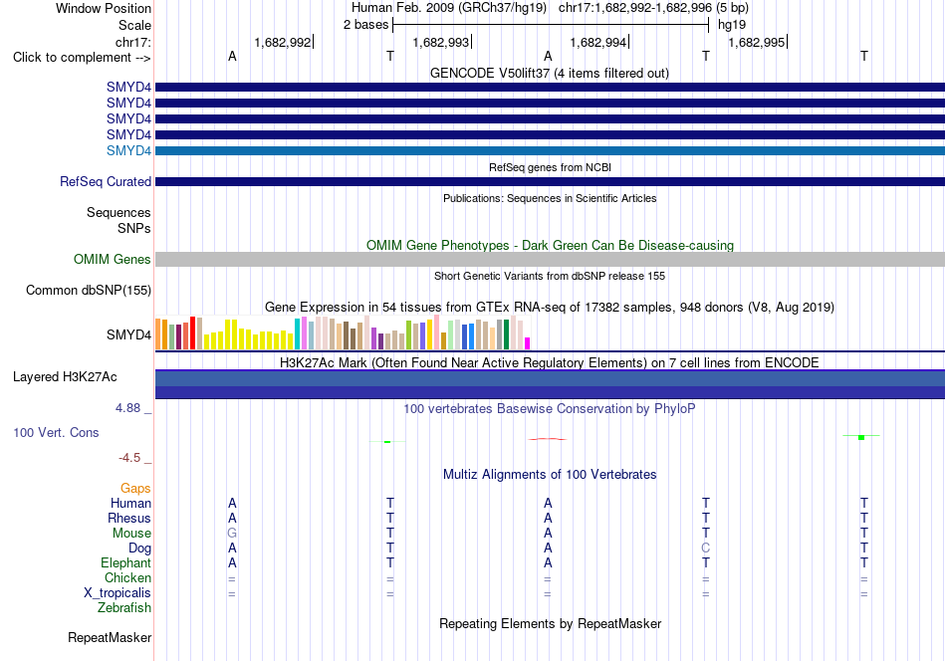
Task: Click the hg19 label beside the scale bar
Action: click(732, 25)
